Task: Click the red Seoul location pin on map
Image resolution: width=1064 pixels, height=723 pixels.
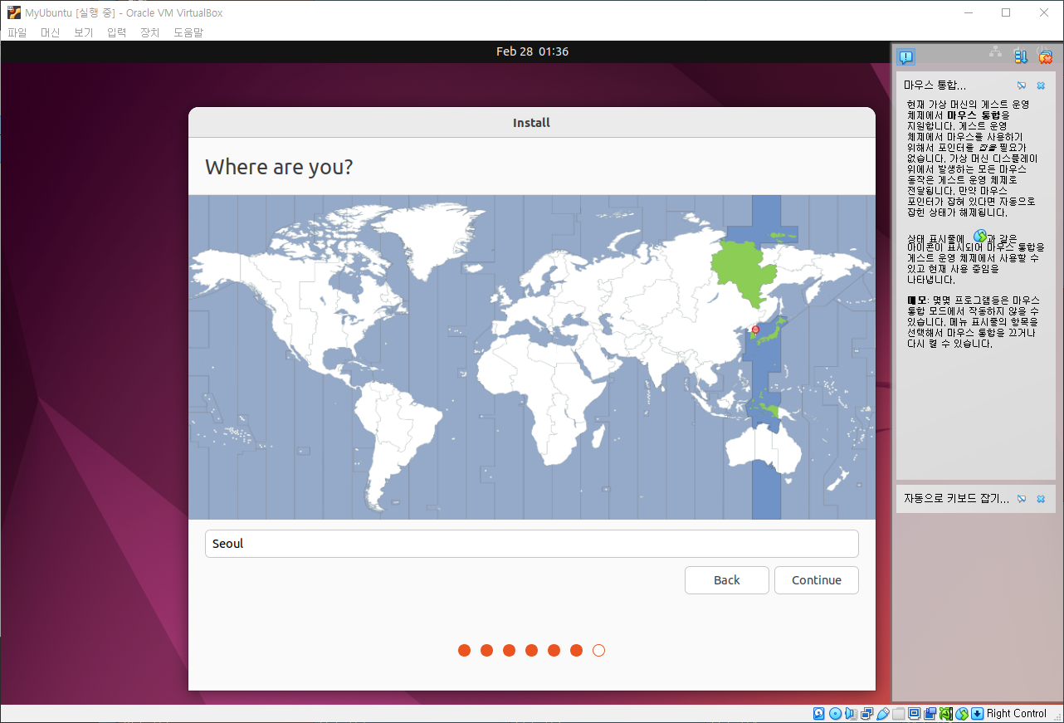Action: [x=755, y=330]
